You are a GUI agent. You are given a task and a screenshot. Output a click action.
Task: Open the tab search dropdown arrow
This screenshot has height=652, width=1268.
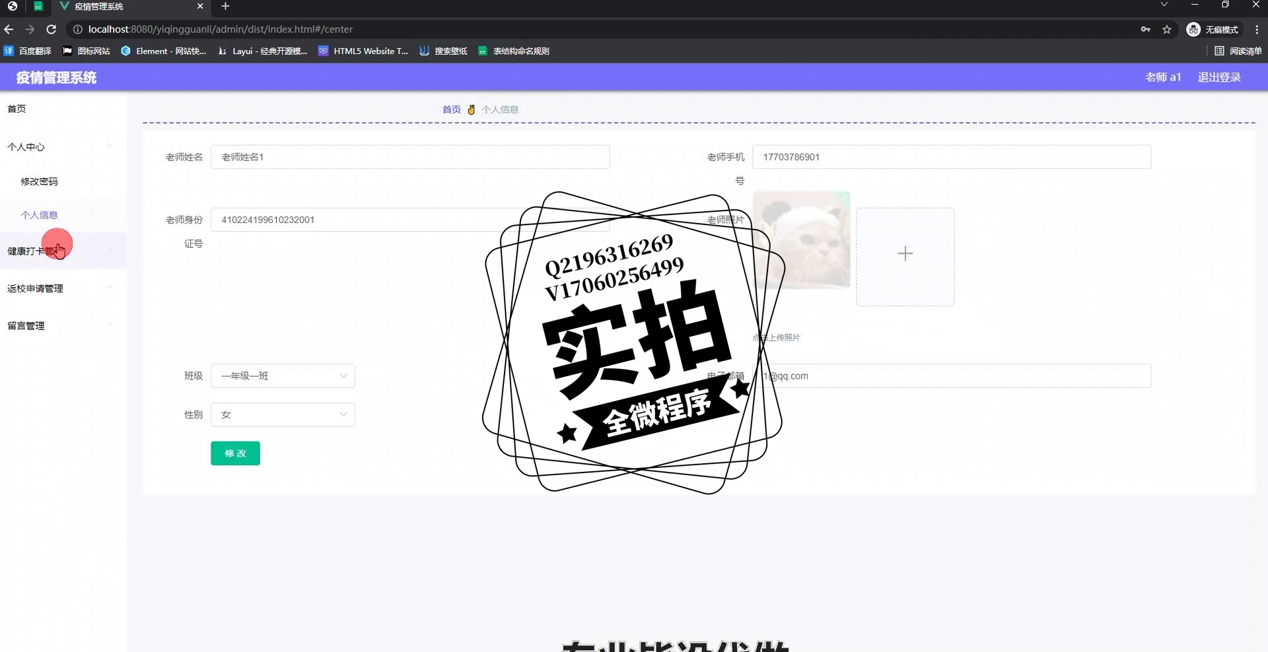pyautogui.click(x=1164, y=5)
